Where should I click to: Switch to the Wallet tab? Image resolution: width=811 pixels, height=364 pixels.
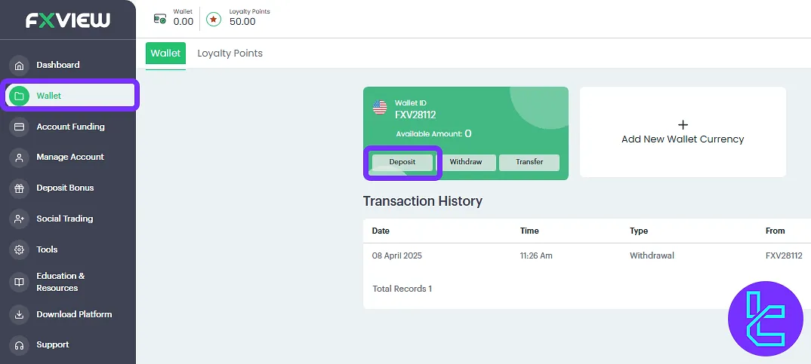click(165, 54)
